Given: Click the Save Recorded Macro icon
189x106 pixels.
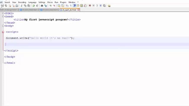Looking at the screenshot, I should pyautogui.click(x=104, y=6).
